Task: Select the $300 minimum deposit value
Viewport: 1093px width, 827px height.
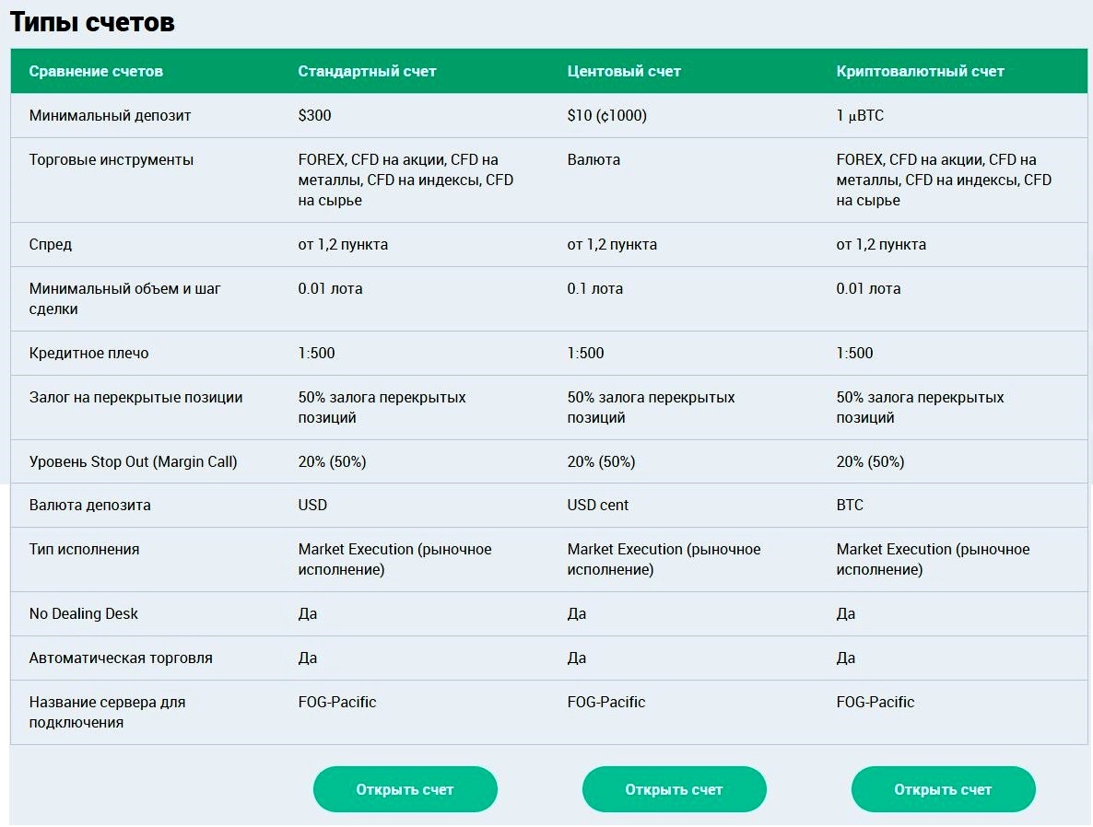Action: click(x=314, y=116)
